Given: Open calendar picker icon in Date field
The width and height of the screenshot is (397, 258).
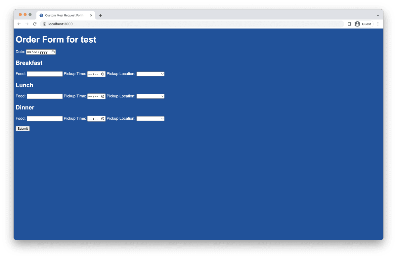Looking at the screenshot, I should coord(53,52).
